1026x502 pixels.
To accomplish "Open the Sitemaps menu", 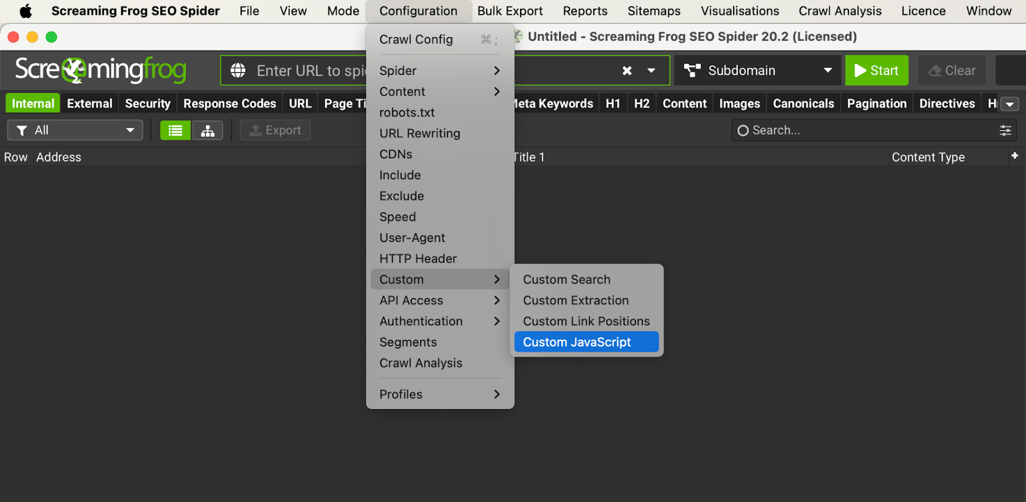I will tap(654, 11).
